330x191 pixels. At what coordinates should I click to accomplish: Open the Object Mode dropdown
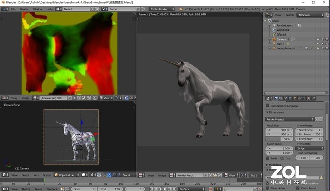pos(67,175)
